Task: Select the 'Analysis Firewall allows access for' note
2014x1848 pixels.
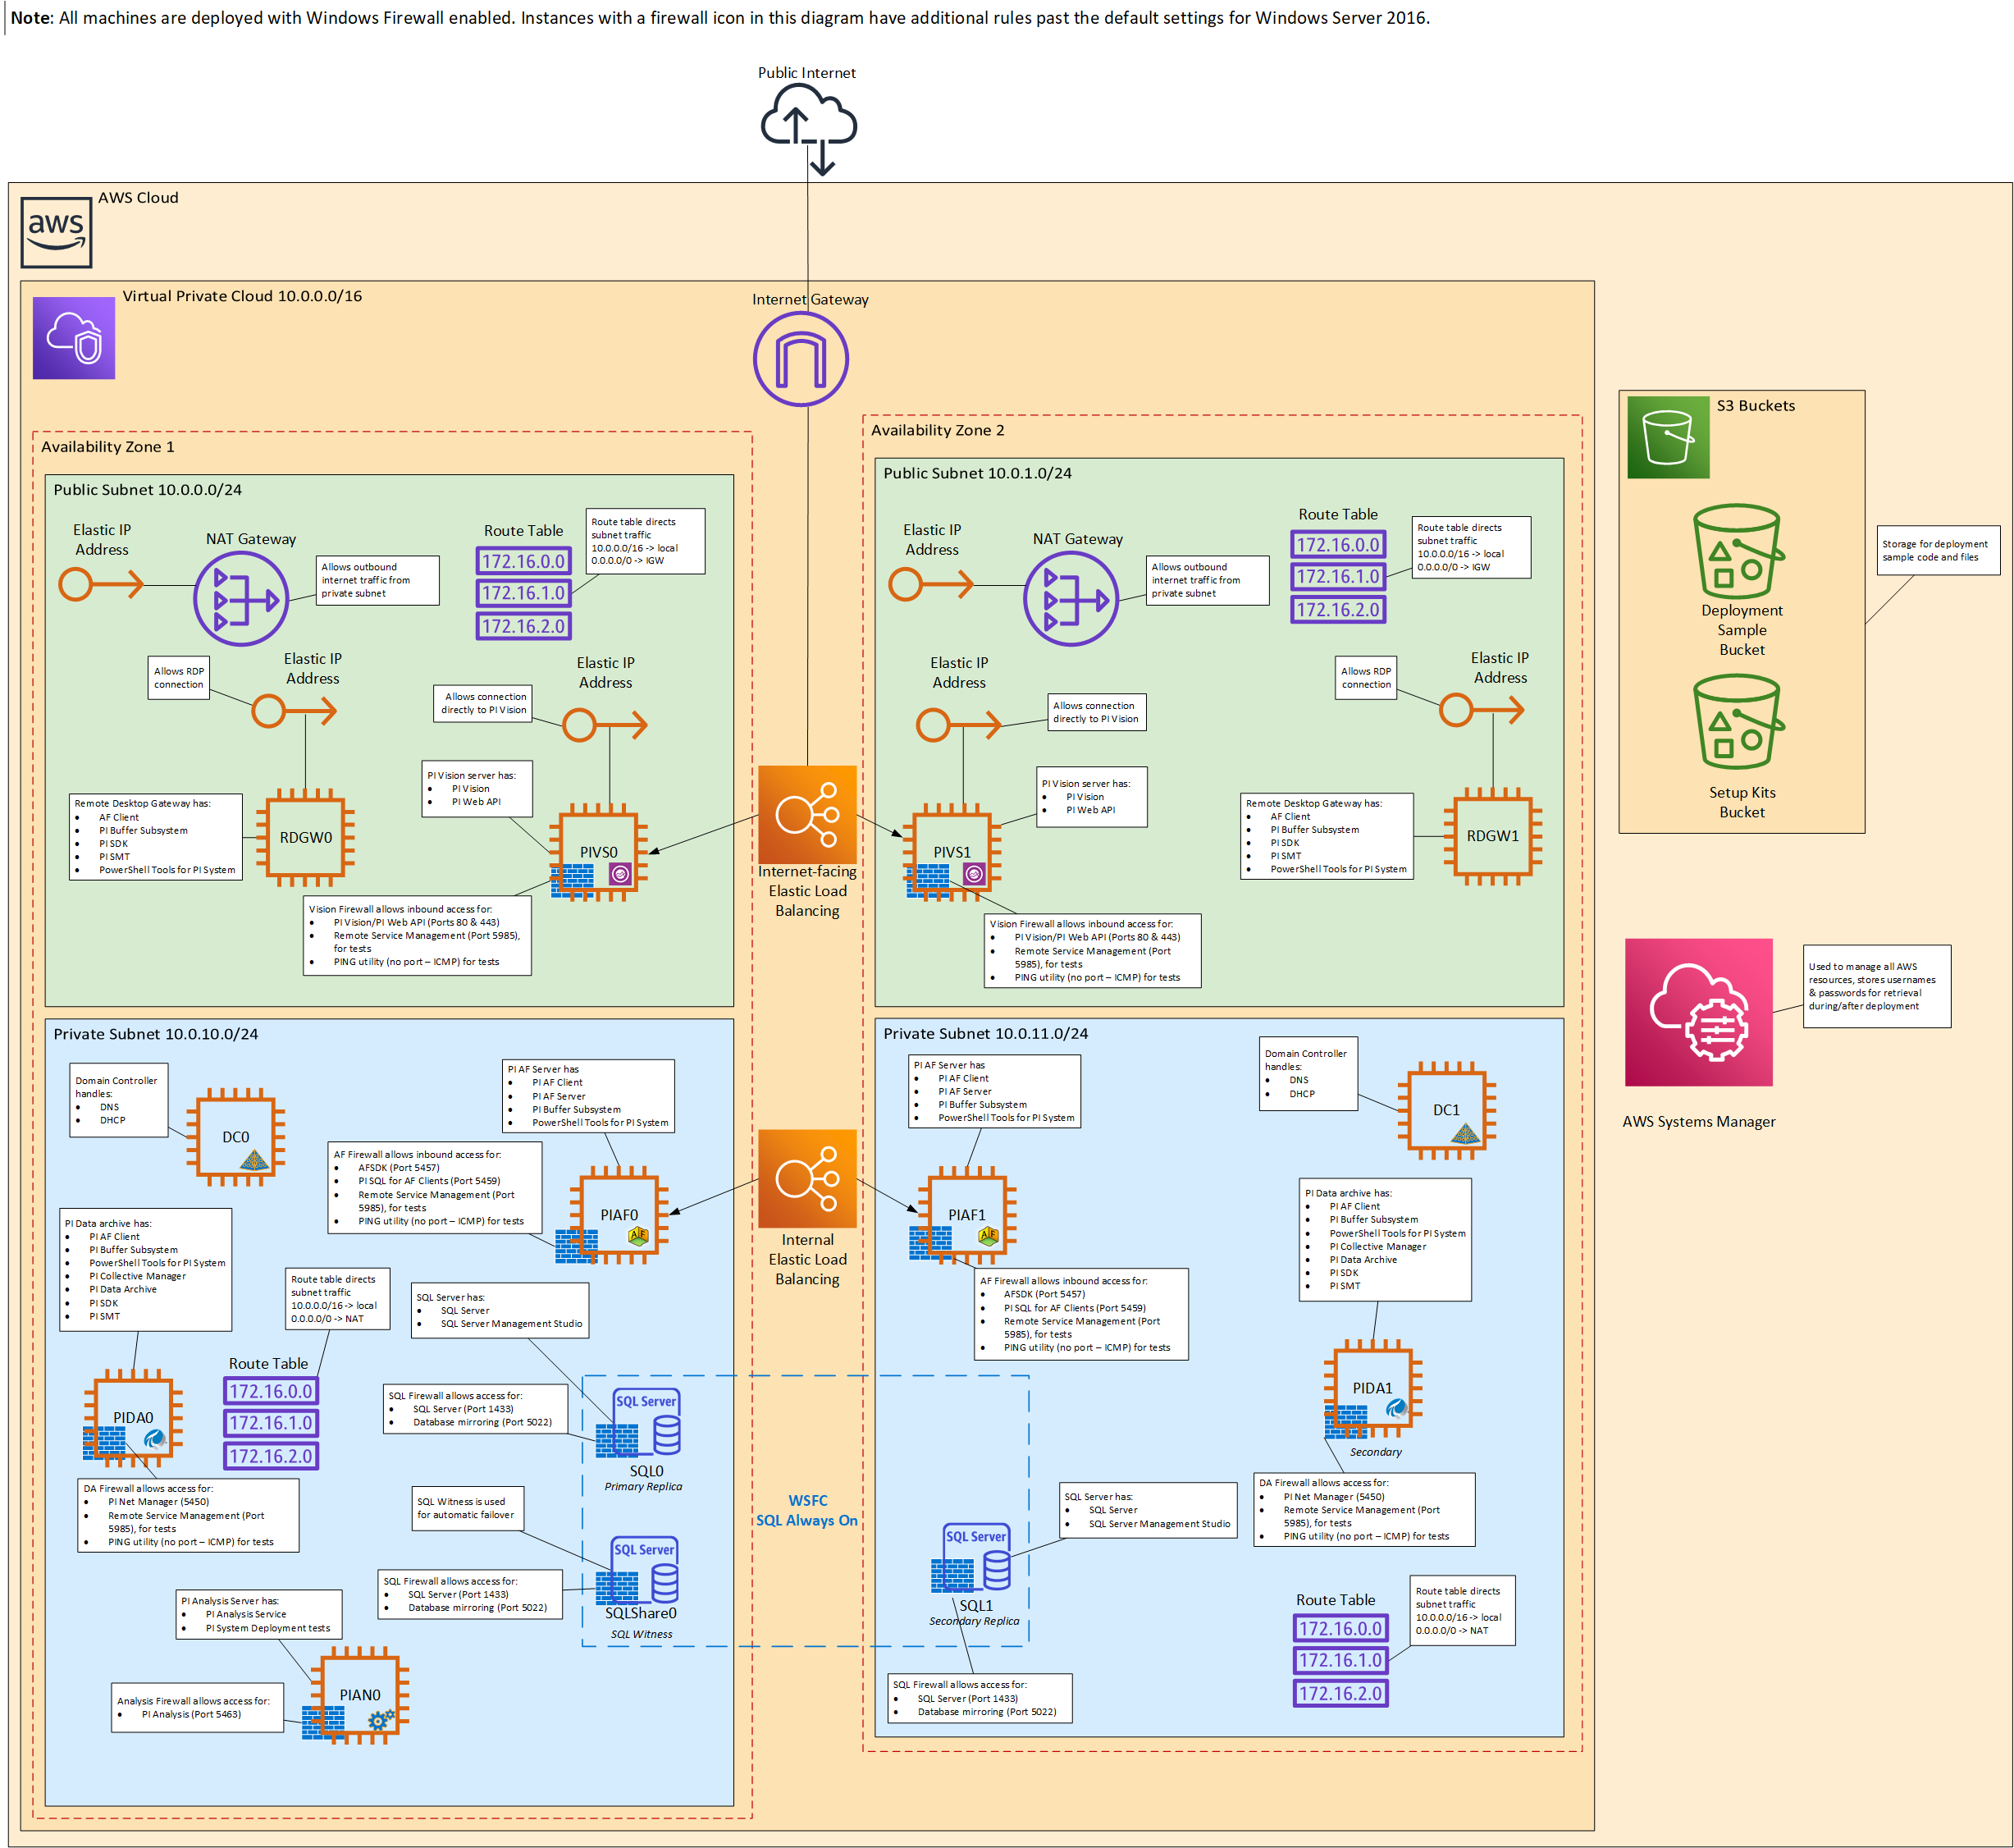Action: pos(198,1707)
